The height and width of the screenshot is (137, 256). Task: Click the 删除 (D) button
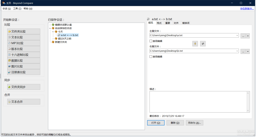coord(175,123)
